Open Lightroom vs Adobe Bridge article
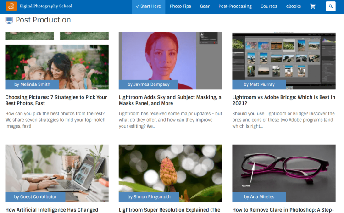The height and width of the screenshot is (213, 344). tap(283, 101)
